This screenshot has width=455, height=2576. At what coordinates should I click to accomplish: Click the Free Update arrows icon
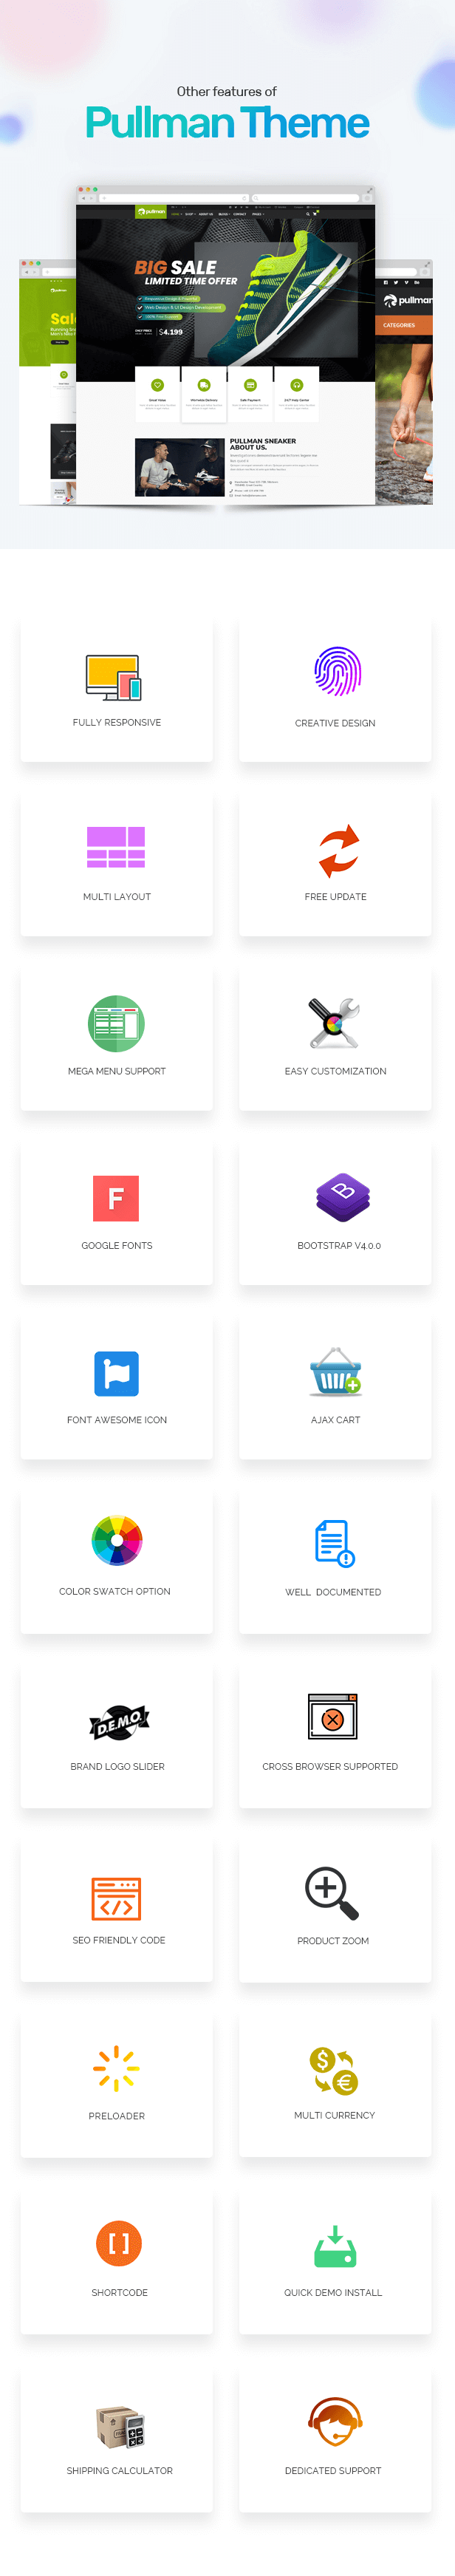pyautogui.click(x=339, y=849)
